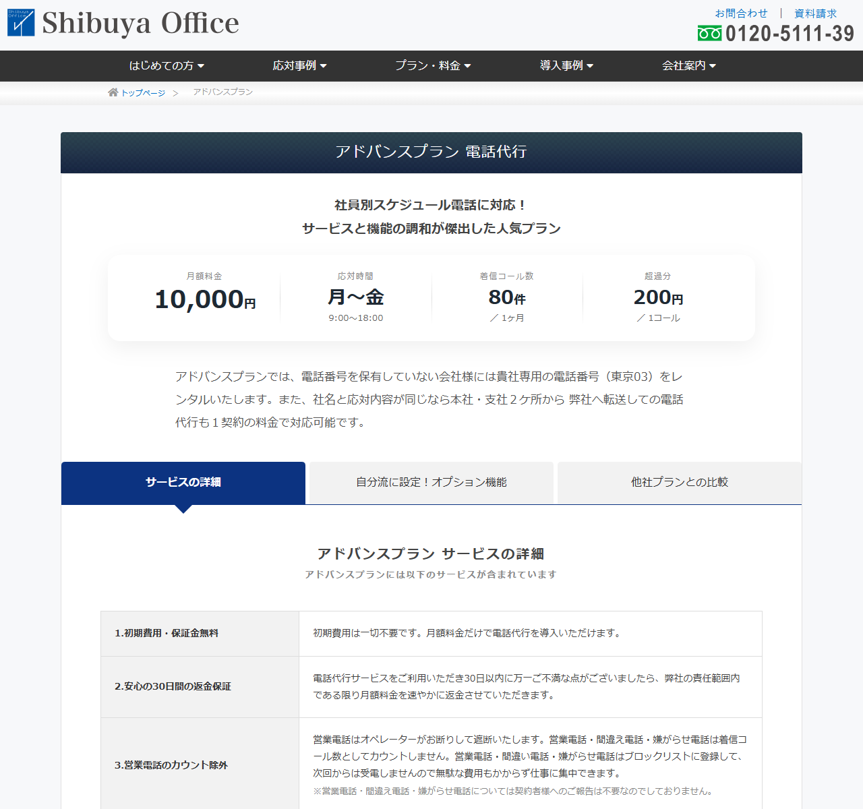Open the 応対事例 dropdown menu

pyautogui.click(x=299, y=65)
